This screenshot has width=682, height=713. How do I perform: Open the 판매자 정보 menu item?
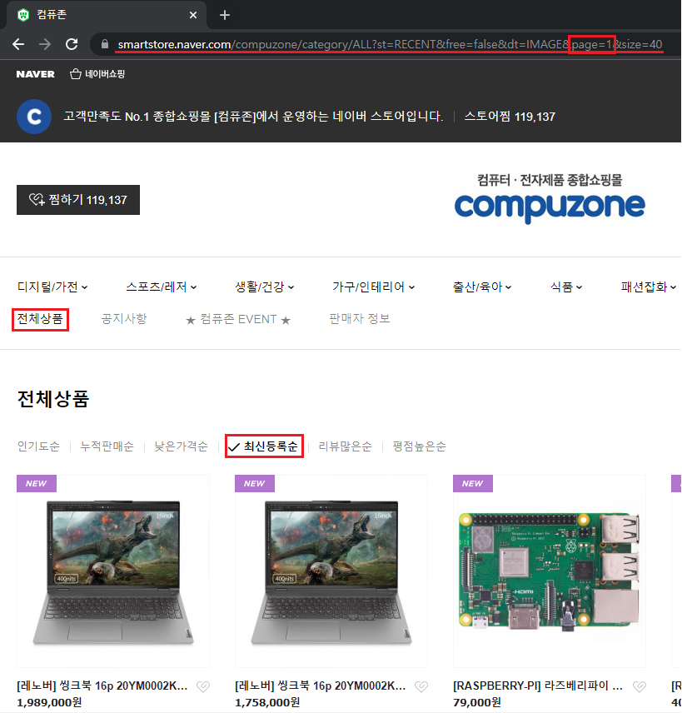(x=360, y=319)
